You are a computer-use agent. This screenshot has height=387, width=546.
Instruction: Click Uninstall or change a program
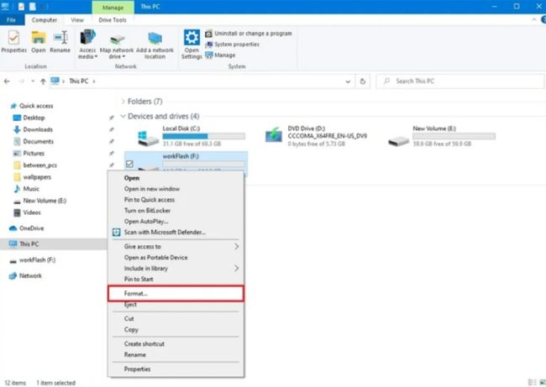(x=249, y=34)
